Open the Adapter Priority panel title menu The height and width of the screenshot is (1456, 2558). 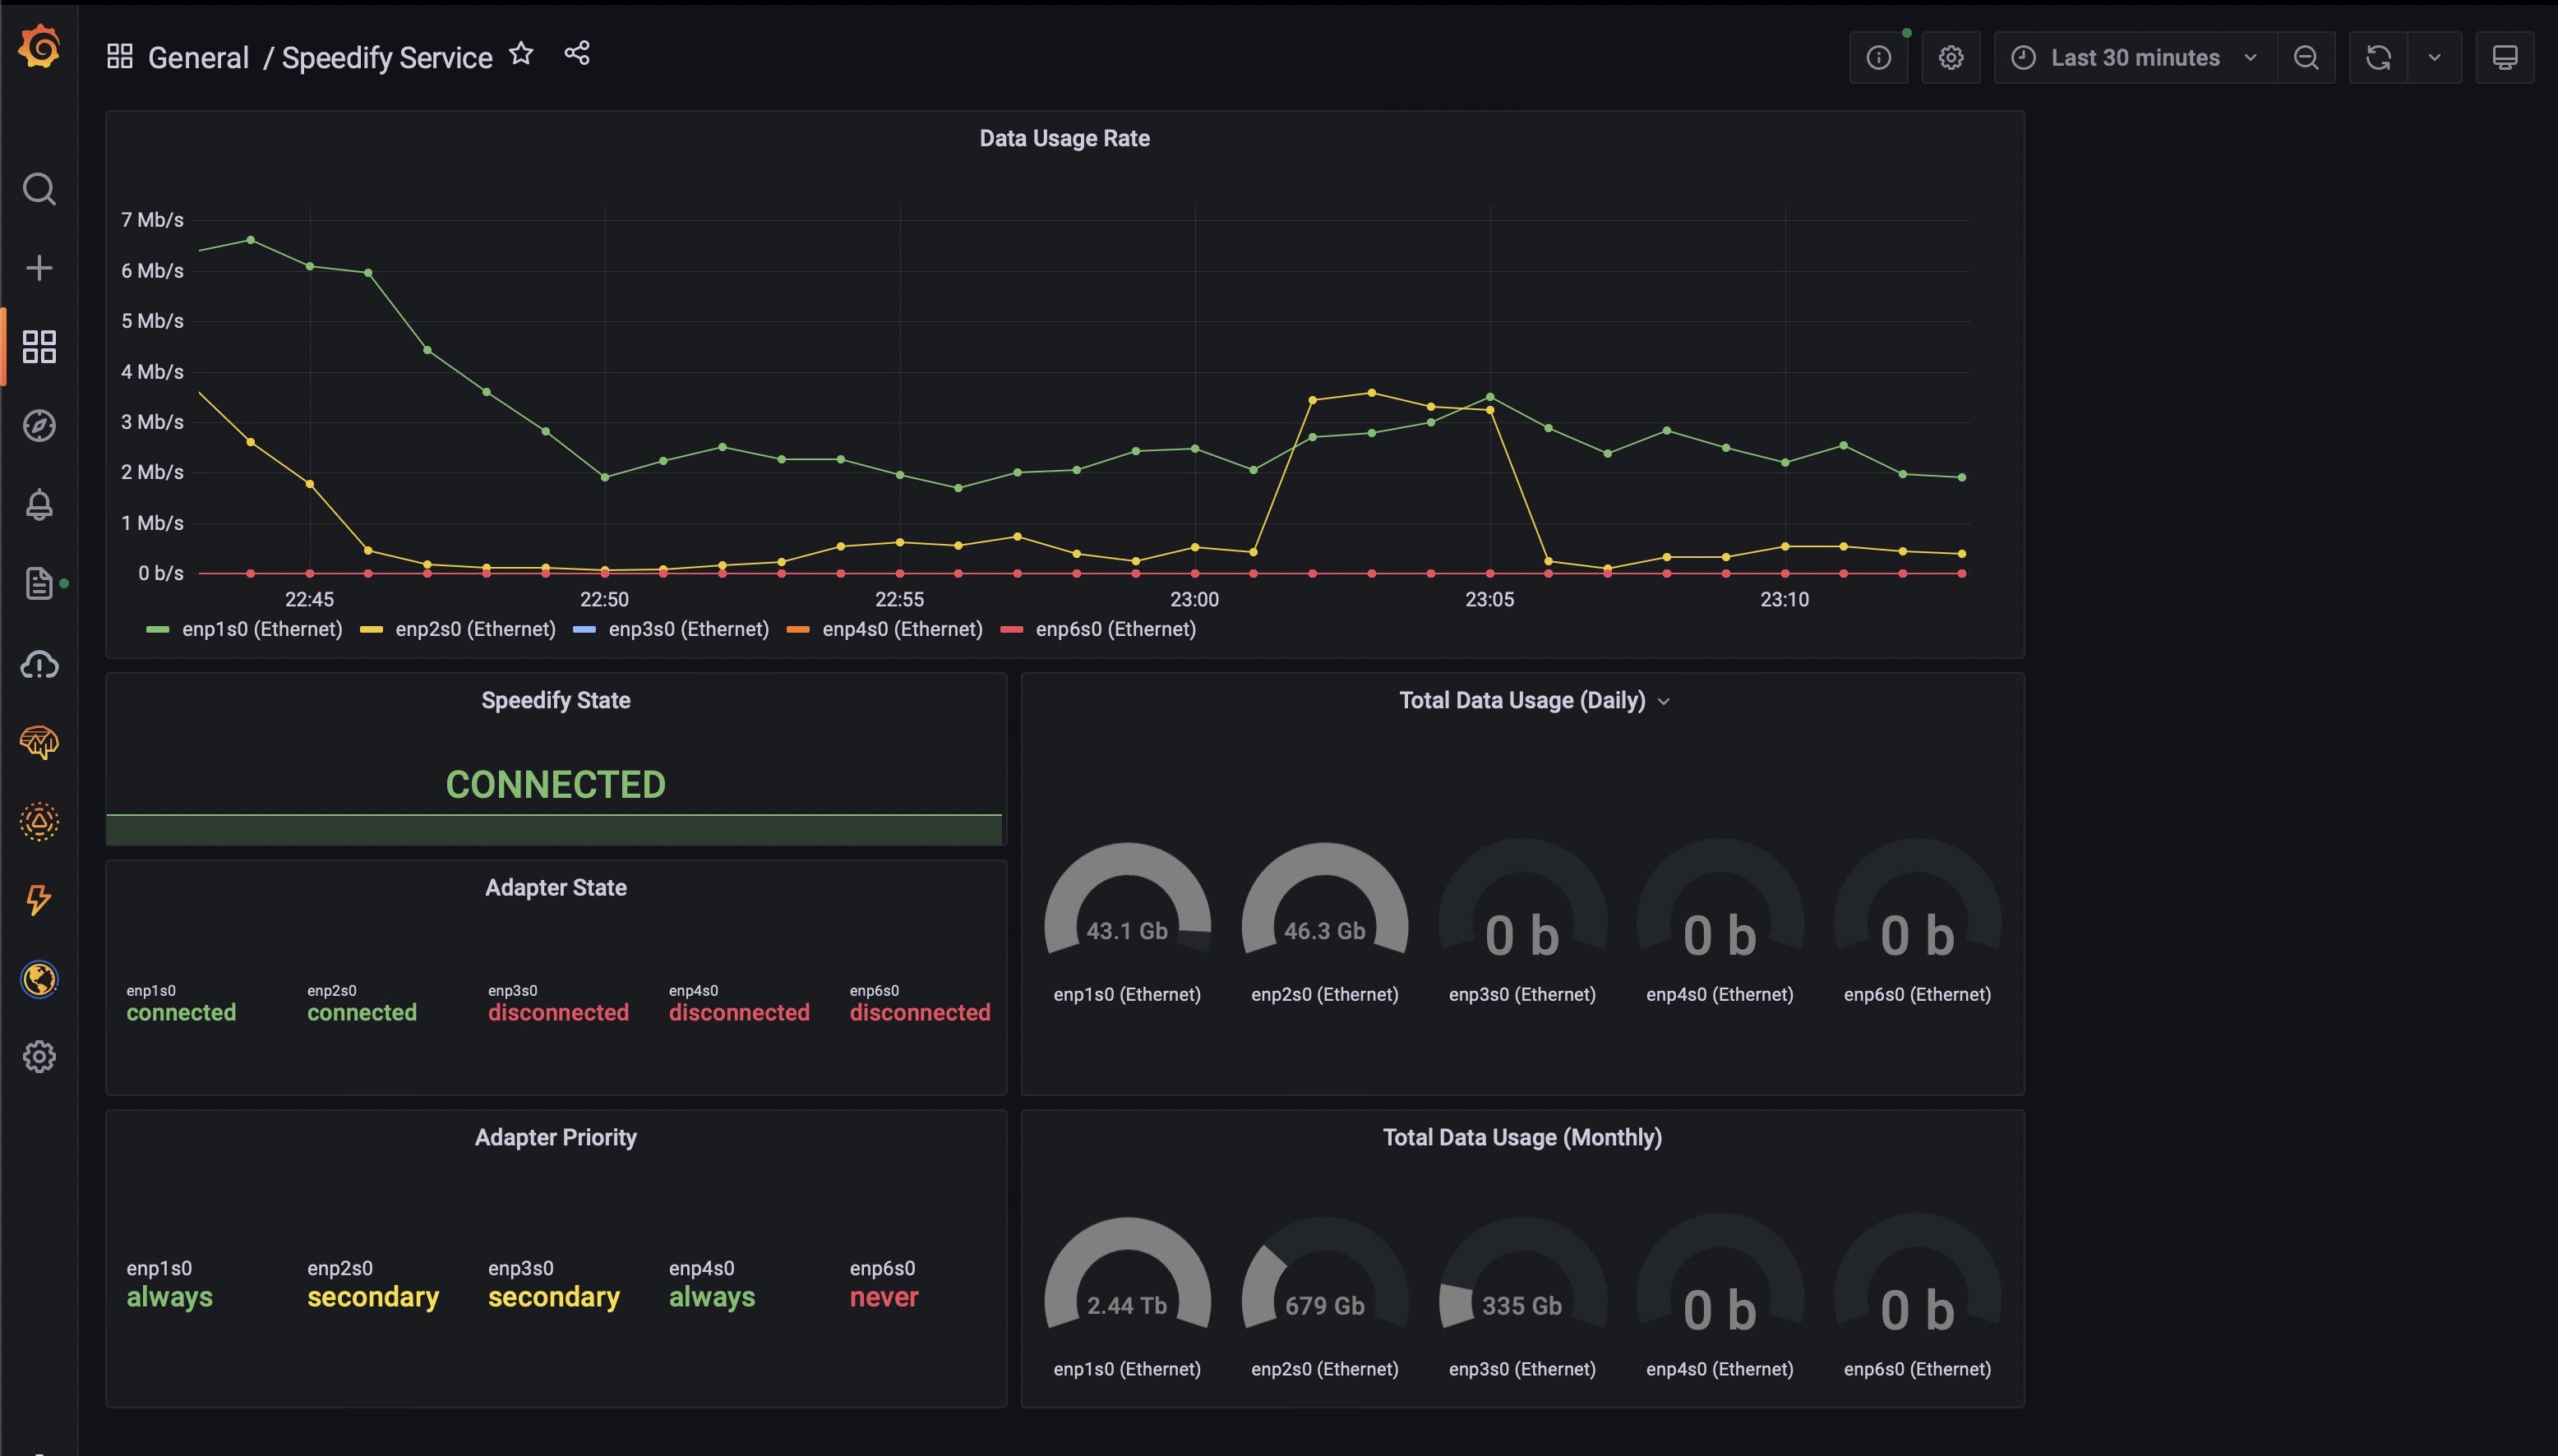pyautogui.click(x=555, y=1138)
